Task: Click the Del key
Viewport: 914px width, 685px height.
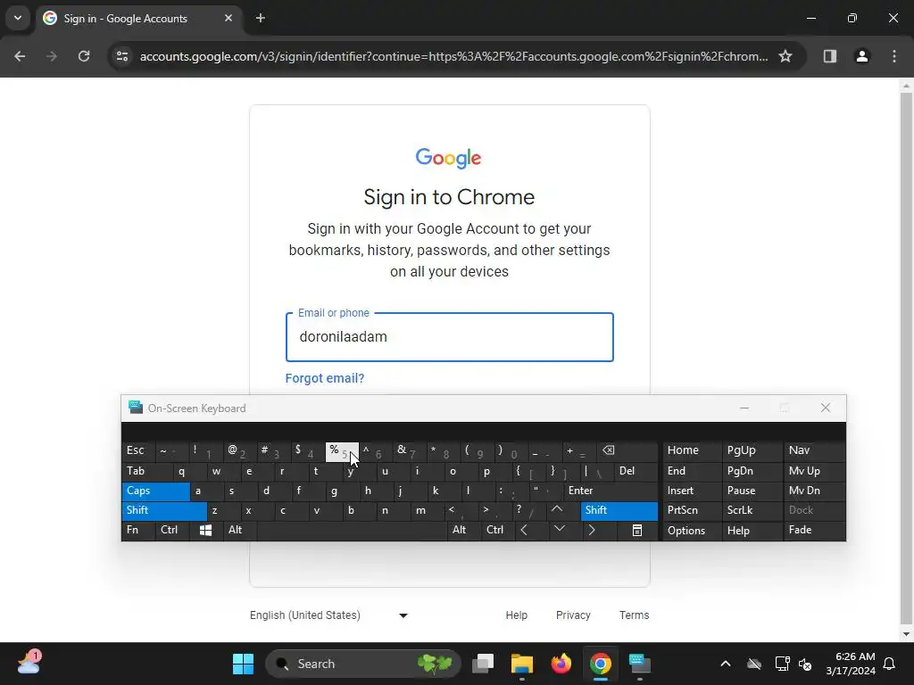Action: 636,471
